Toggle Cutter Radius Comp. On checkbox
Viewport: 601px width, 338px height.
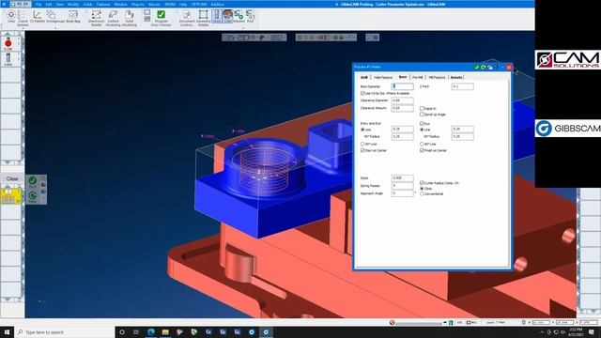(x=422, y=183)
